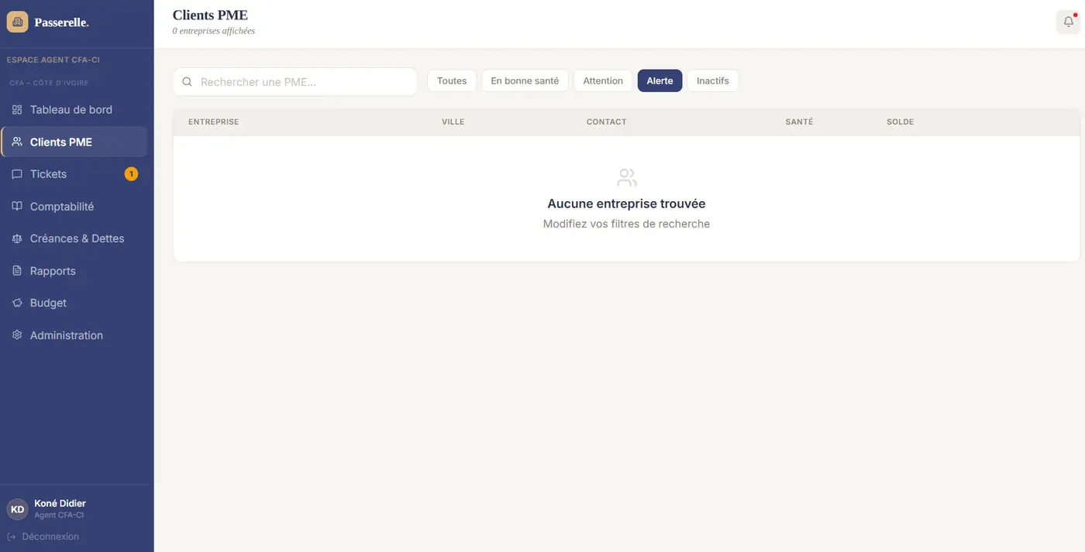Screen dimensions: 1085x552
Task: Click the Aucune entreprise trouvée message
Action: pos(626,204)
